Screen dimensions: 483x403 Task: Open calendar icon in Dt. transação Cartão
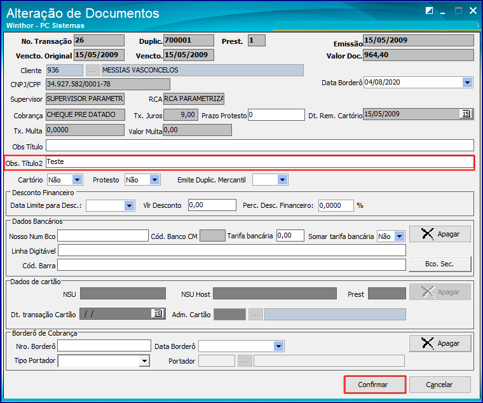(158, 313)
